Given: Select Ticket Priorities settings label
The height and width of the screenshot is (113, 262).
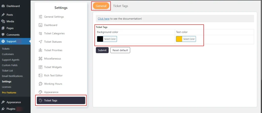Looking at the screenshot, I should click(53, 50).
